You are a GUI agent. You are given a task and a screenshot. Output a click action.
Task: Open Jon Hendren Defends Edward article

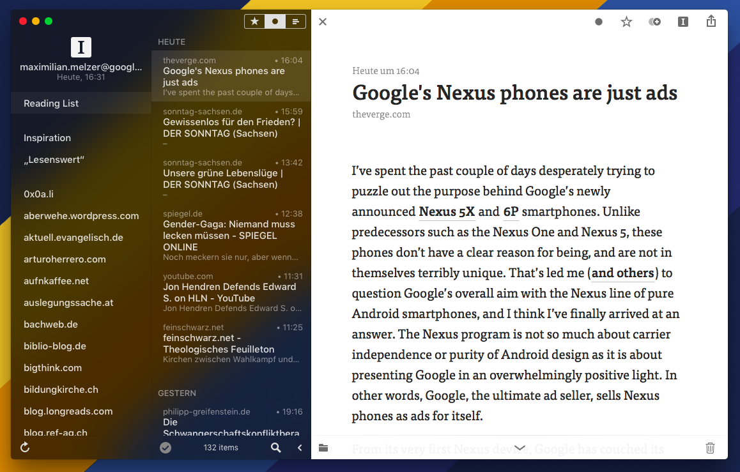point(231,292)
